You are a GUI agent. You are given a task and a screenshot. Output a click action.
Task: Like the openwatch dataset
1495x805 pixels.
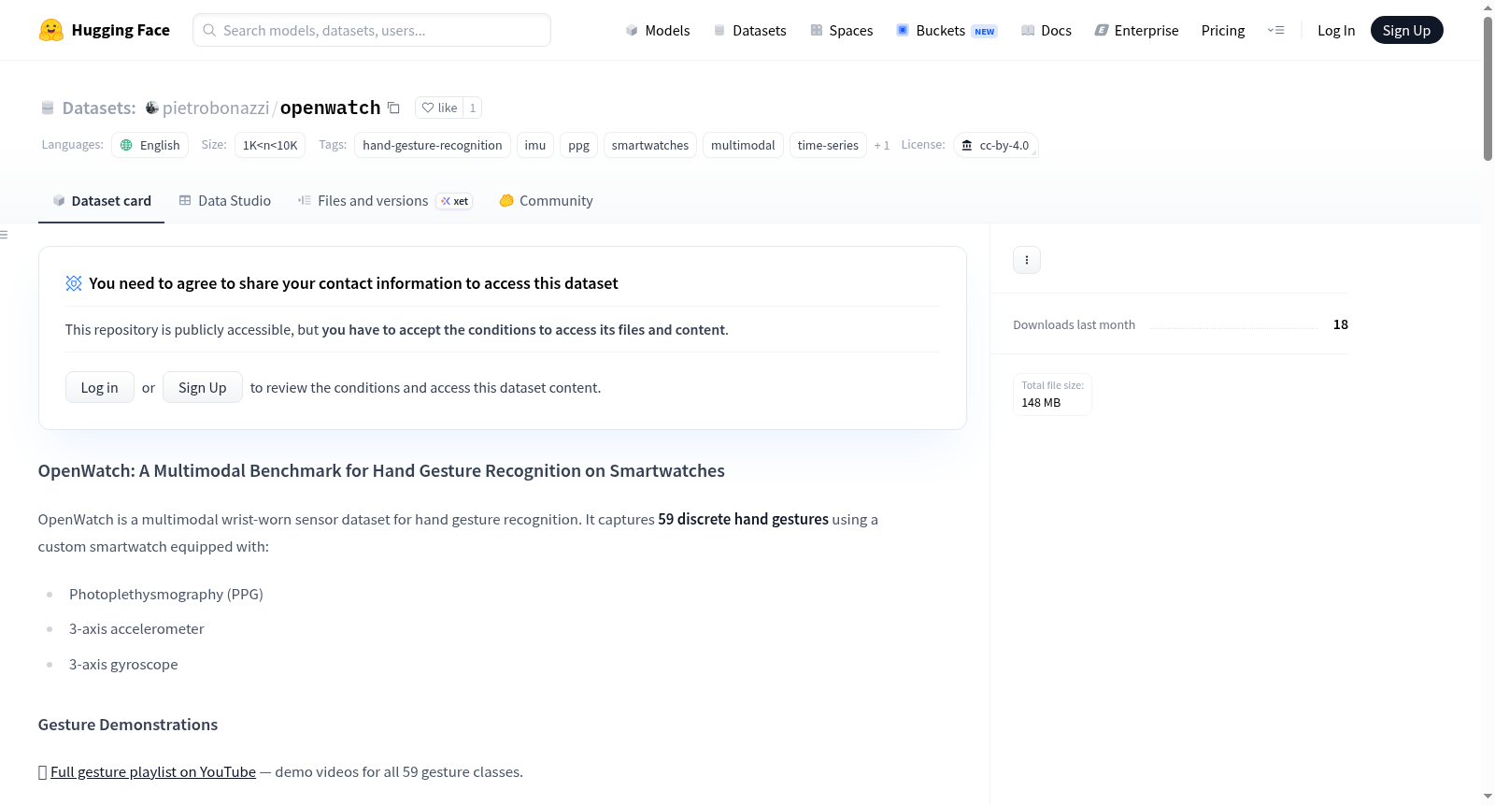coord(439,108)
